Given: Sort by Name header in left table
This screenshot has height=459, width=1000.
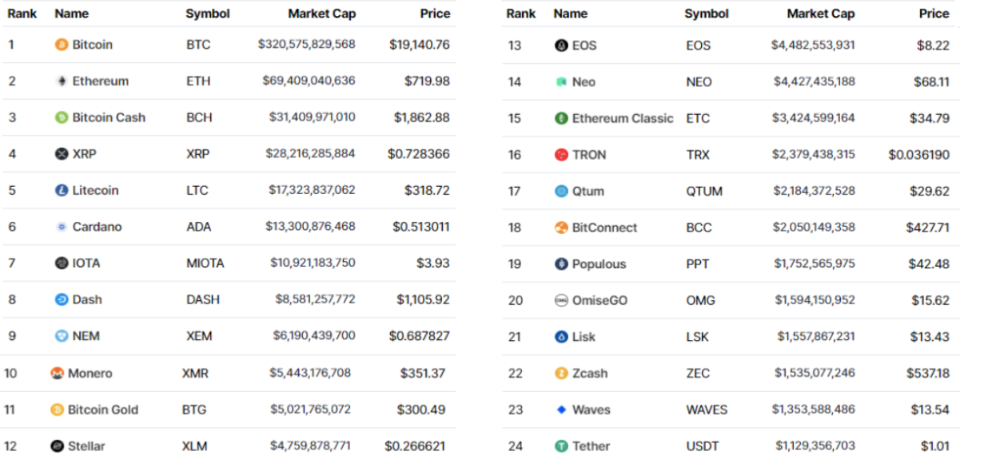Looking at the screenshot, I should pos(72,14).
